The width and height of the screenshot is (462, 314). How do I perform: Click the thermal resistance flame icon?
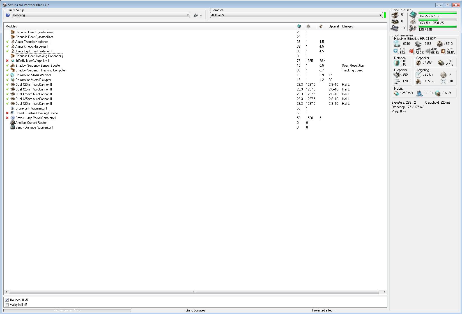[x=411, y=51]
